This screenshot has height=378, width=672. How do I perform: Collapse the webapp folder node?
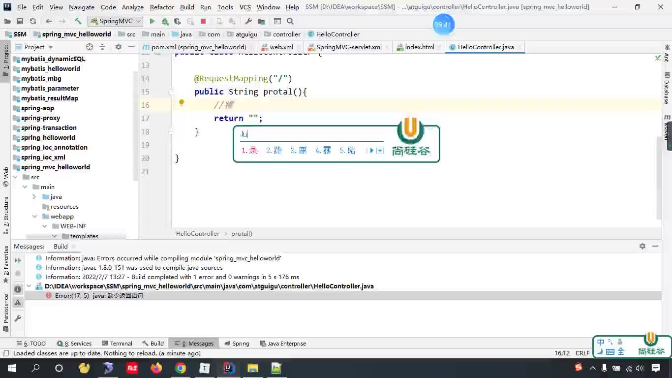tap(34, 217)
